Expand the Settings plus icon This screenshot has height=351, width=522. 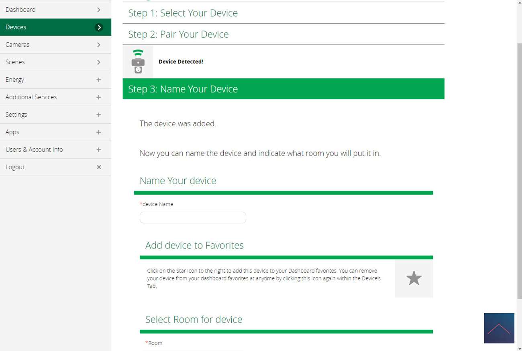point(99,115)
